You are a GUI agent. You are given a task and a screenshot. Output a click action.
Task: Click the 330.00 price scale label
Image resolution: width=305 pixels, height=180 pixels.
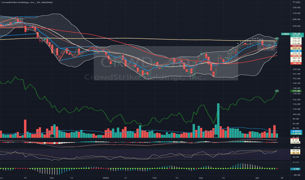[296, 8]
